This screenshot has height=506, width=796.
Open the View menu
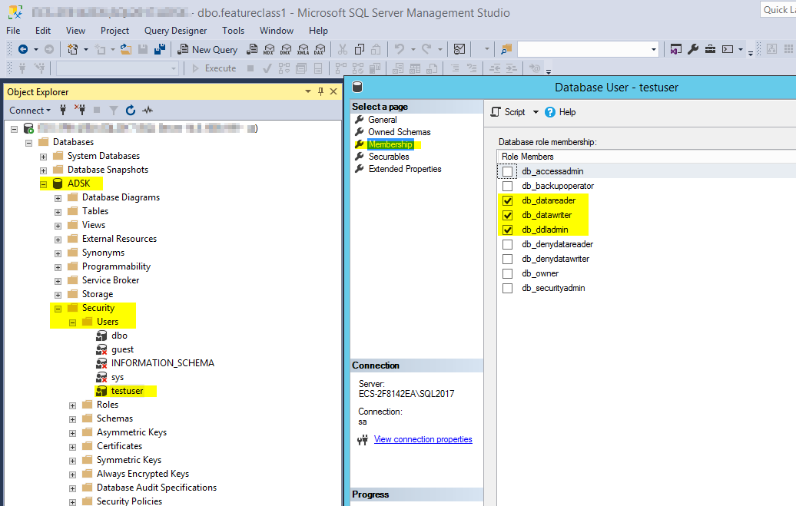[x=75, y=31]
